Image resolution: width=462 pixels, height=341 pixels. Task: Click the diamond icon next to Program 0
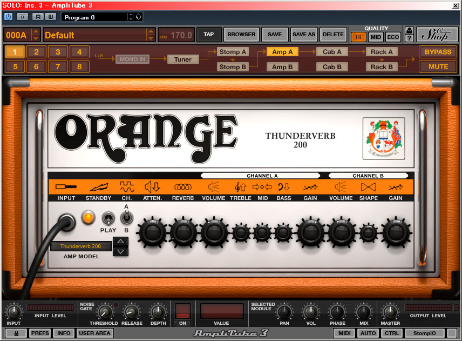click(x=139, y=17)
